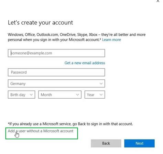163x154 pixels.
Task: Open the Month selection dropdown
Action: [x=60, y=95]
